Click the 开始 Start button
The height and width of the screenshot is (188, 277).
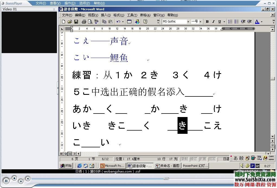coord(66,166)
